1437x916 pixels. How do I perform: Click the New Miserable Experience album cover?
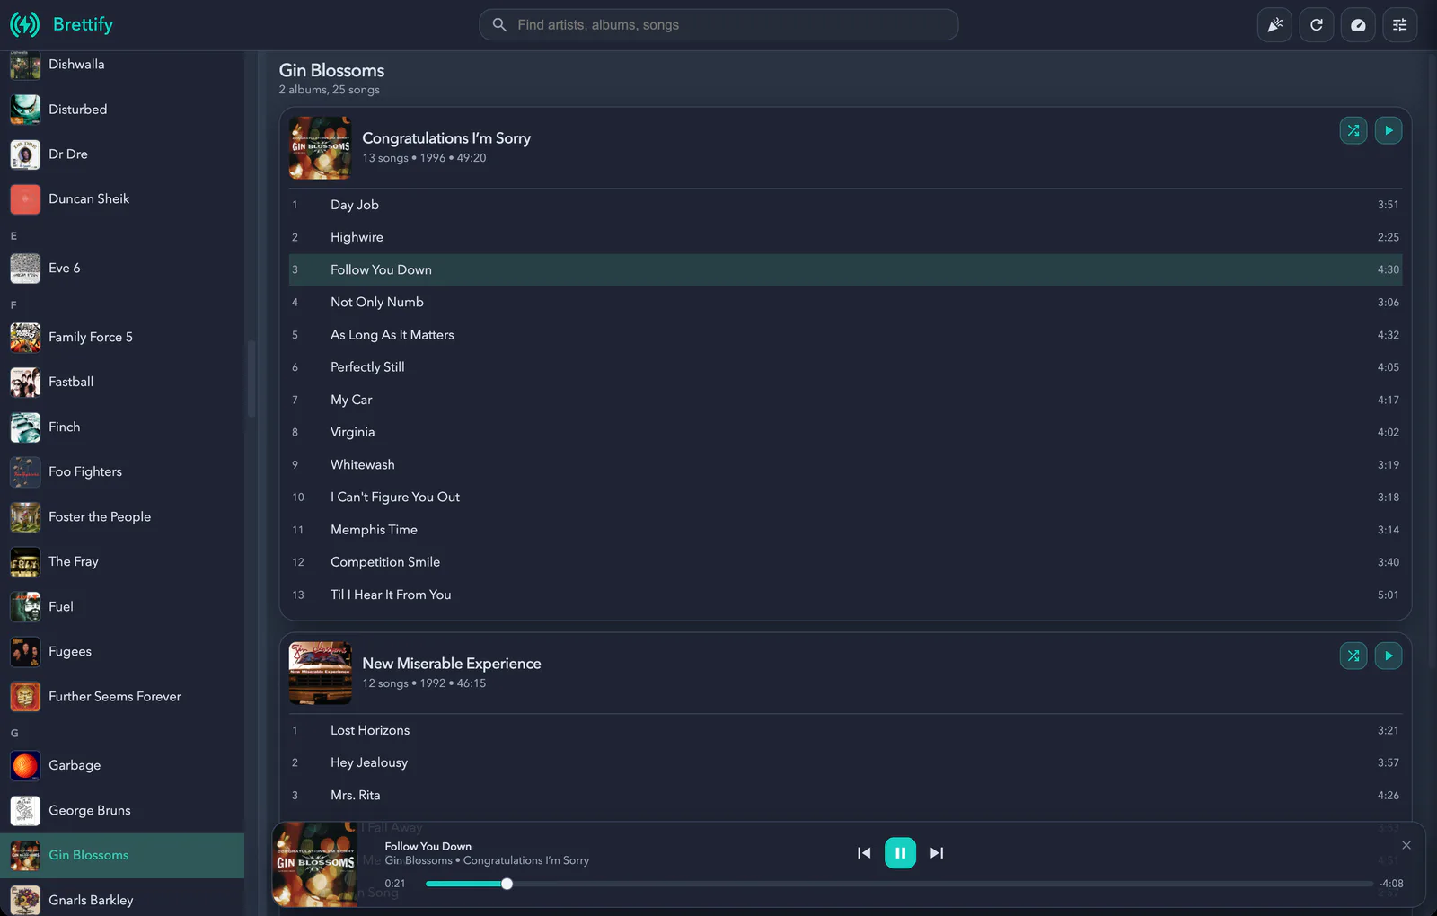(320, 673)
